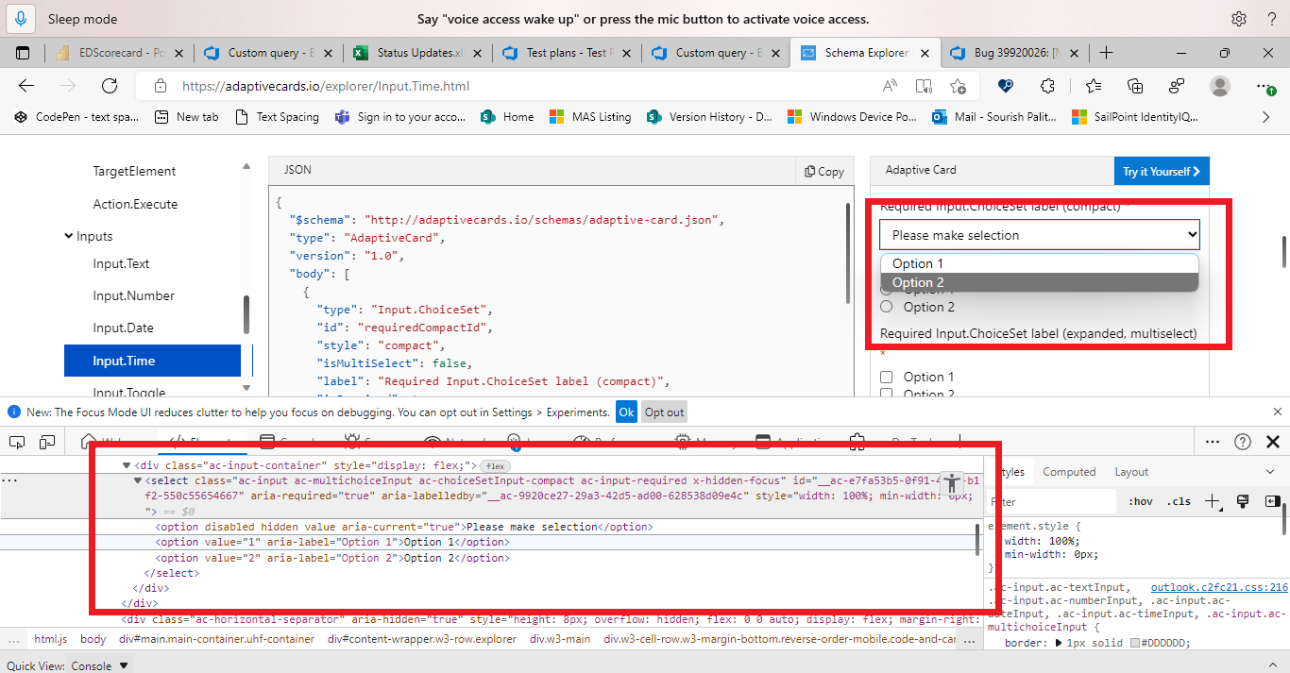
Task: Go back with the browser back arrow
Action: pyautogui.click(x=26, y=86)
